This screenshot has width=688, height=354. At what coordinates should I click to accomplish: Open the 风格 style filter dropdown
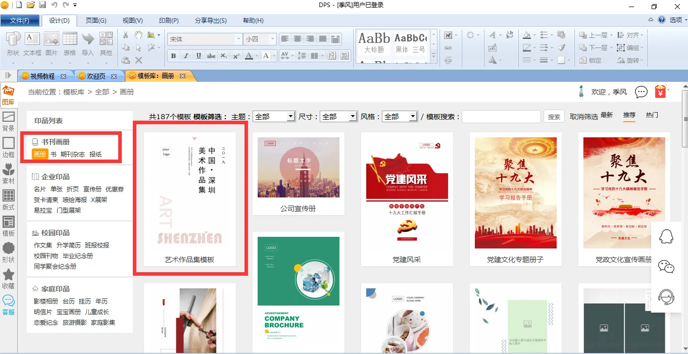point(399,117)
